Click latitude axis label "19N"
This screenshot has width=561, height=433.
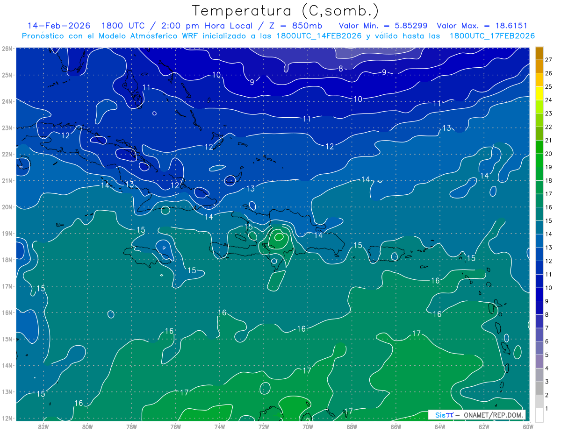pyautogui.click(x=7, y=233)
